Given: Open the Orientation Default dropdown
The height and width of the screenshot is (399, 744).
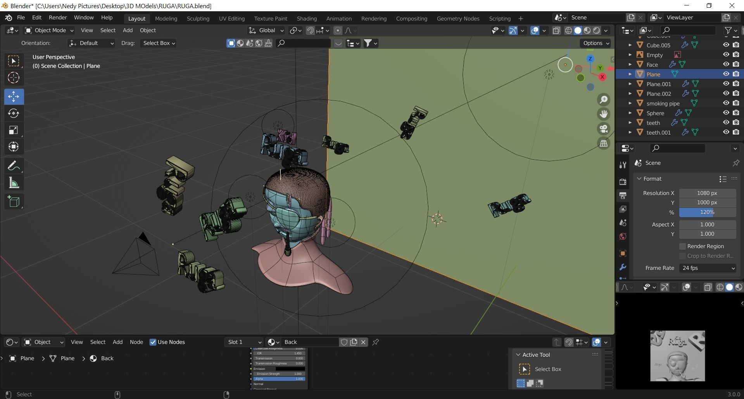Looking at the screenshot, I should (x=91, y=43).
